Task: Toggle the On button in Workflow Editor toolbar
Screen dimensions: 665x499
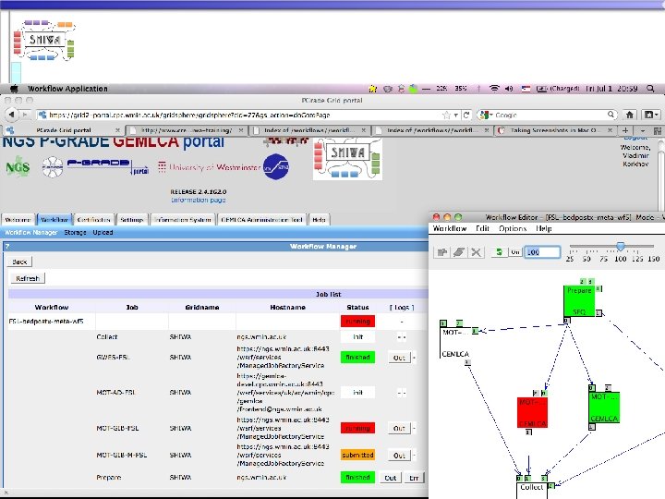Action: point(515,252)
